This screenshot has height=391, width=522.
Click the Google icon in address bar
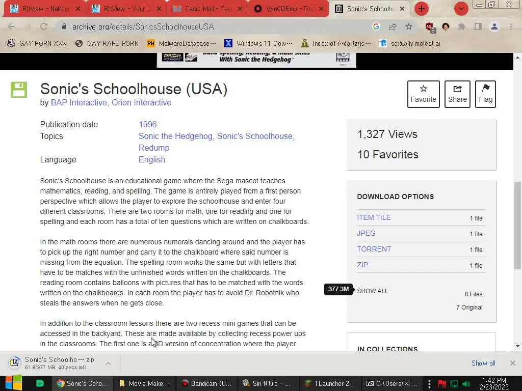click(x=376, y=26)
